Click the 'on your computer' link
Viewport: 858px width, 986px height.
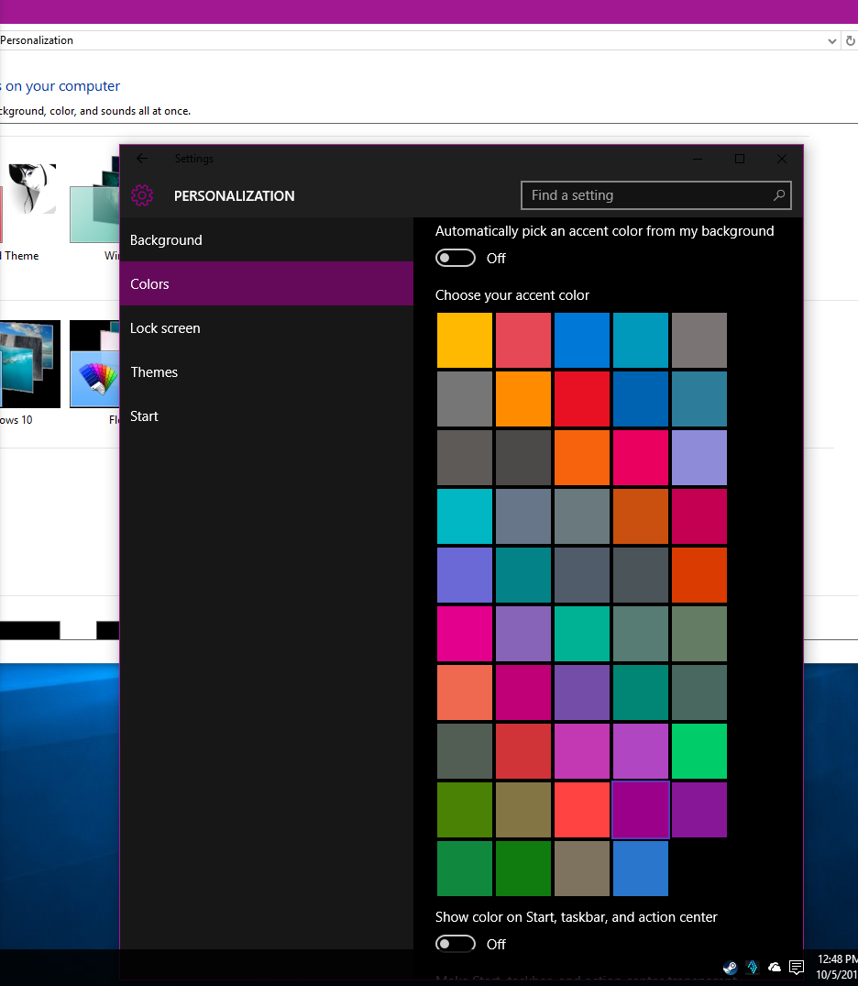pos(60,85)
